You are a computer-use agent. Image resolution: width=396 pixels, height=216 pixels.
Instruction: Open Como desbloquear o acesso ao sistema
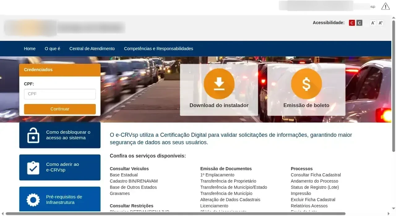[x=60, y=135]
